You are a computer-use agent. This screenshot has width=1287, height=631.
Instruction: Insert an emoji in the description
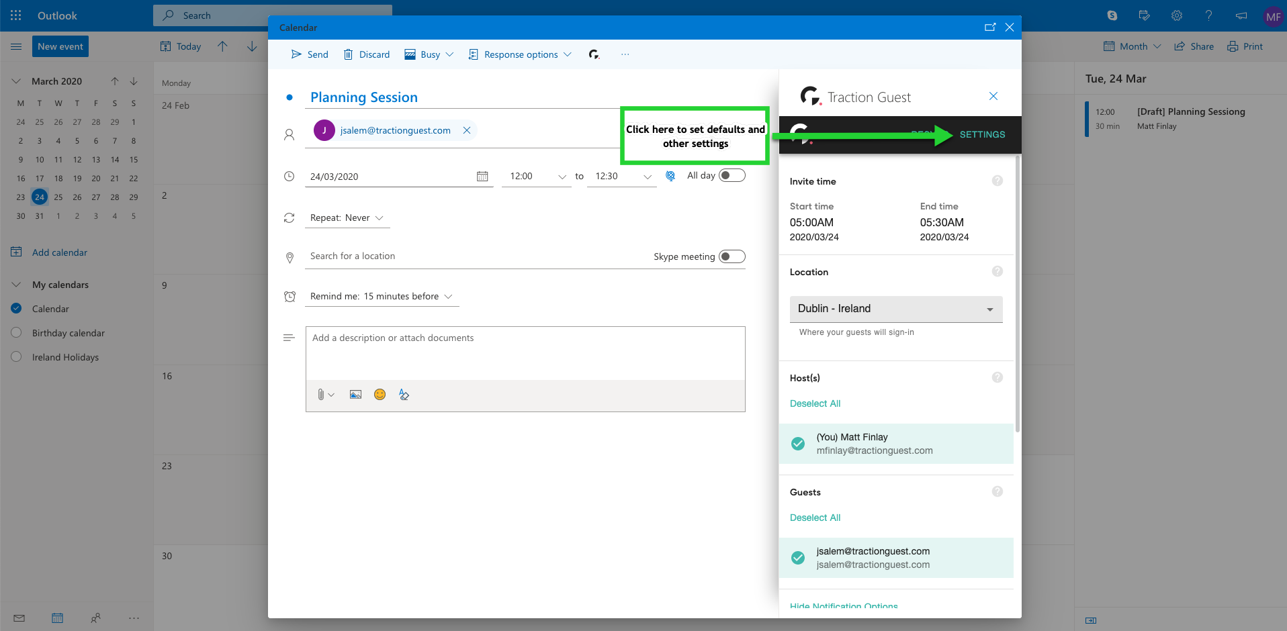380,394
